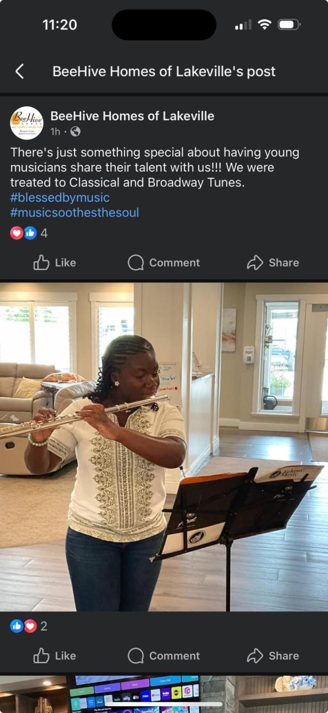Open the flute player photo
This screenshot has height=713, width=328.
pyautogui.click(x=164, y=447)
